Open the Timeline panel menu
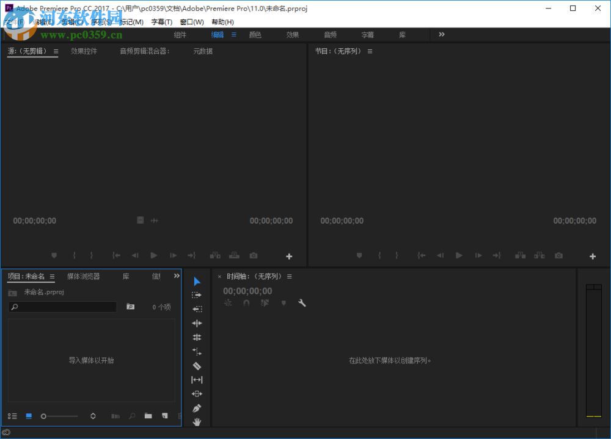Image resolution: width=611 pixels, height=439 pixels. (289, 276)
